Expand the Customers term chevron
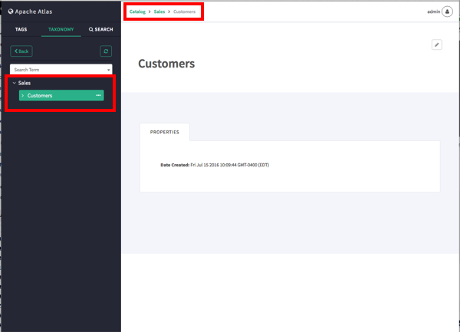The height and width of the screenshot is (332, 460). point(23,95)
